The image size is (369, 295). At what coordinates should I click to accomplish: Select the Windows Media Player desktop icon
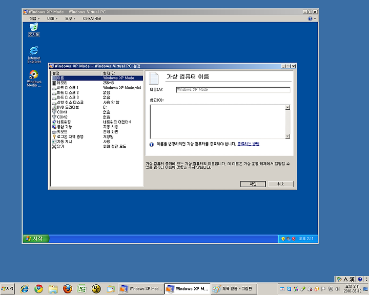click(x=34, y=78)
